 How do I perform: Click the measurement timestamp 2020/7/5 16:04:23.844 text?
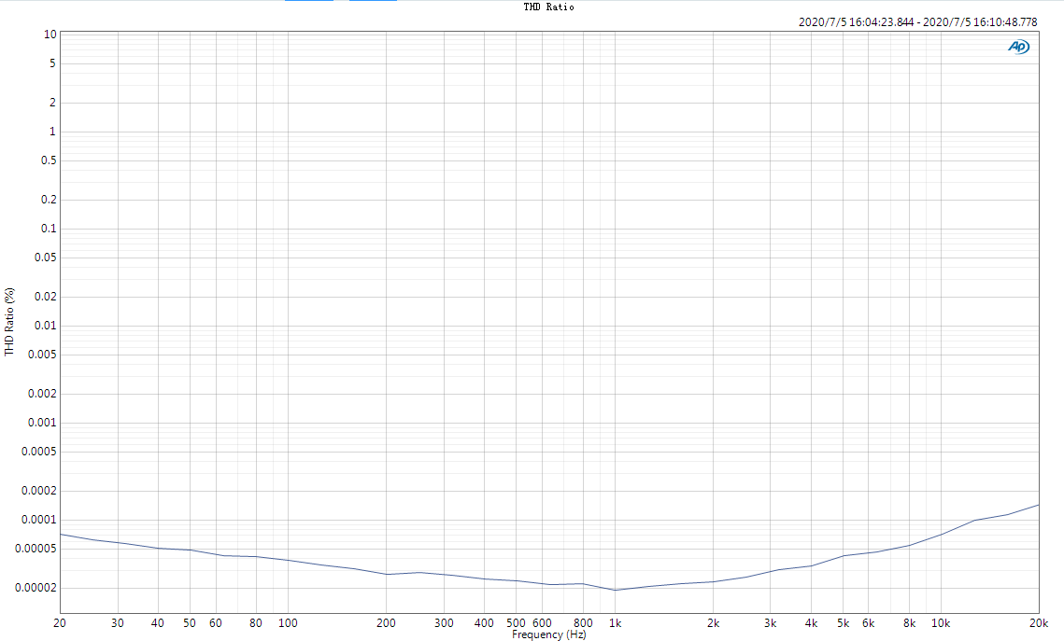tap(856, 22)
